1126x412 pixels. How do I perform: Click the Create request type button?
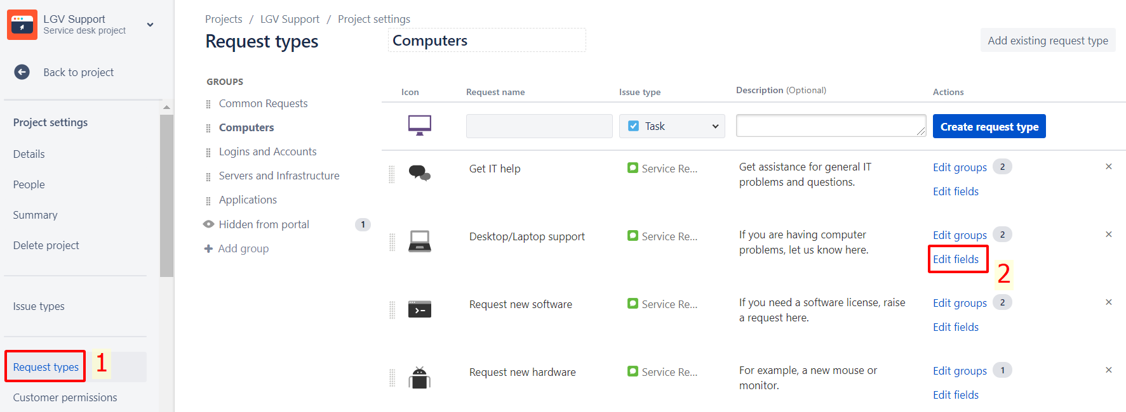(989, 126)
